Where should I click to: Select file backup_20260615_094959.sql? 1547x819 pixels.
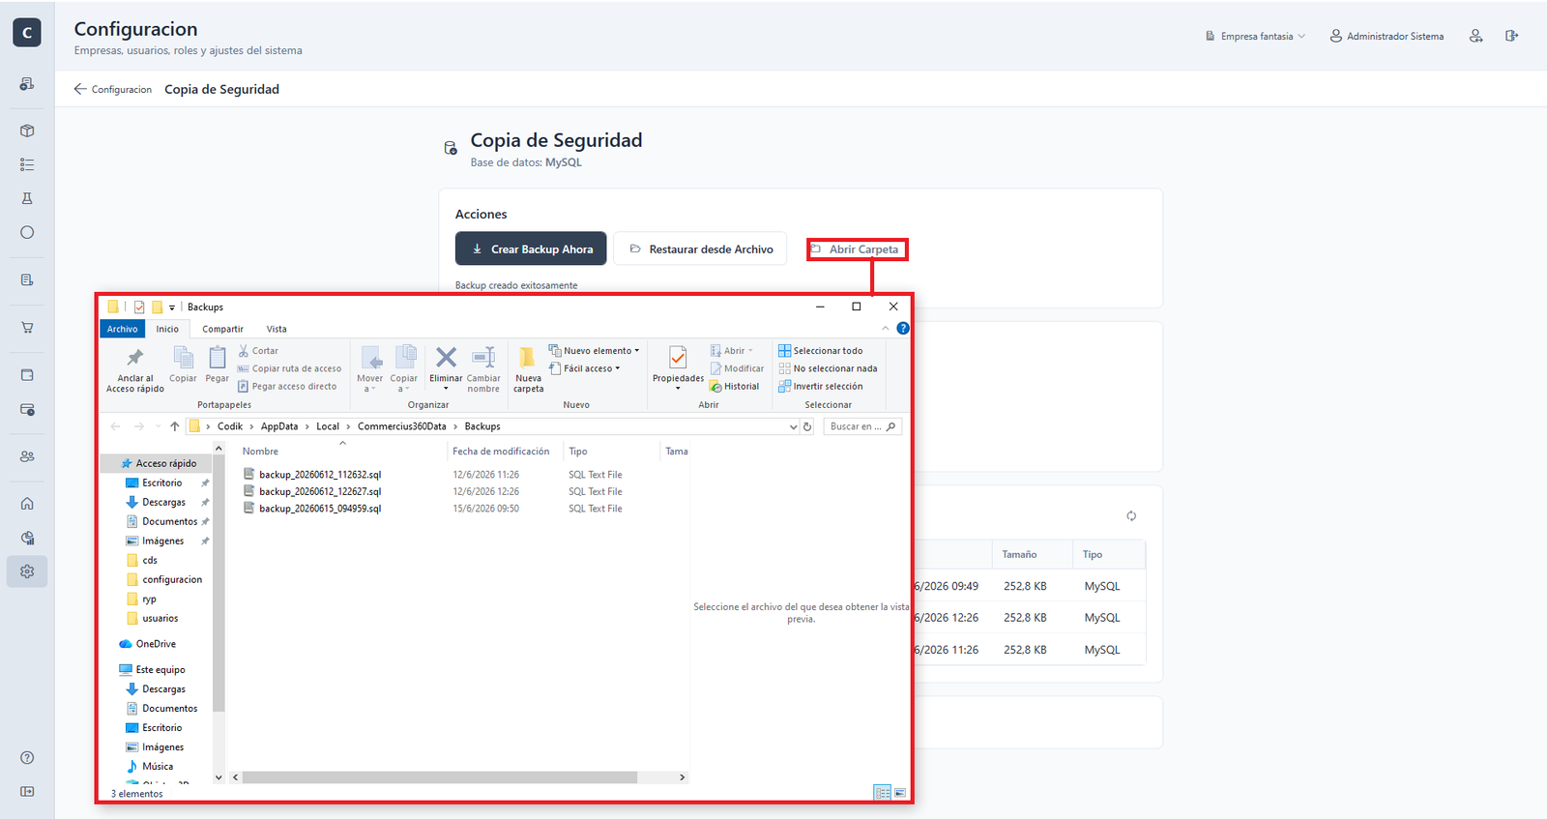(x=320, y=509)
